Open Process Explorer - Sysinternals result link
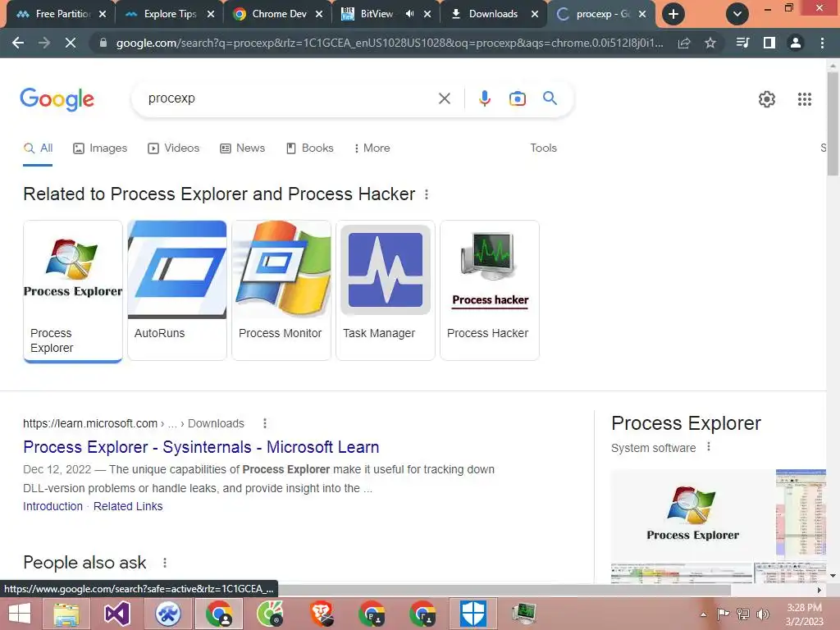 [x=201, y=447]
